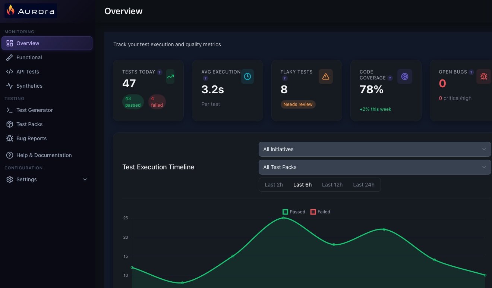Click the target icon on Code Coverage card

click(x=405, y=76)
